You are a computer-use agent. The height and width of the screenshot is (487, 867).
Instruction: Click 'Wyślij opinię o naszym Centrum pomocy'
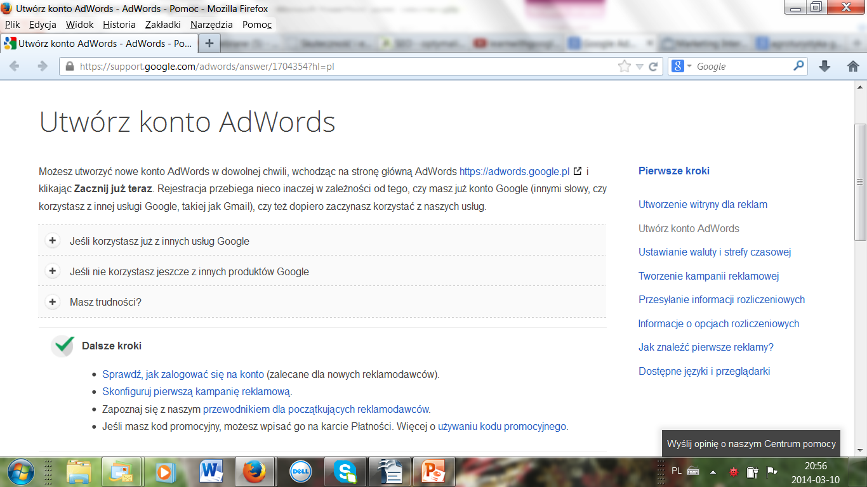(x=751, y=444)
